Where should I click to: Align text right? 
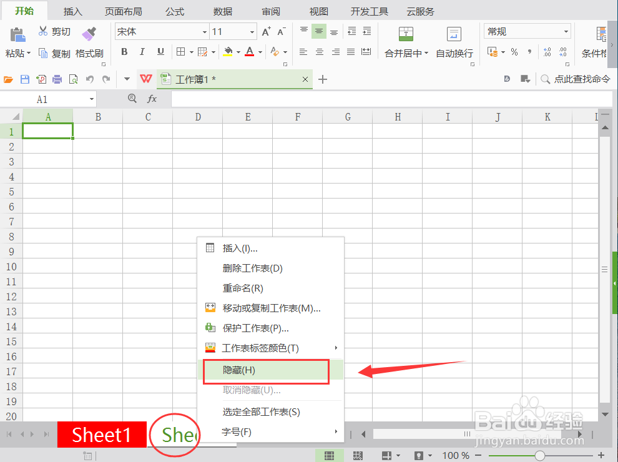(336, 52)
